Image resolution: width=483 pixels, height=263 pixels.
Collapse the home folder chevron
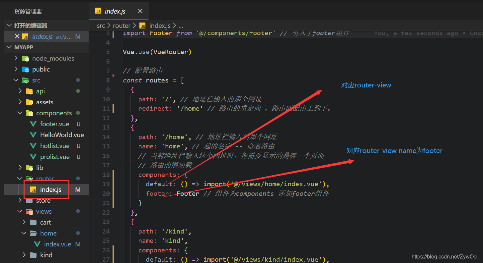(x=24, y=233)
